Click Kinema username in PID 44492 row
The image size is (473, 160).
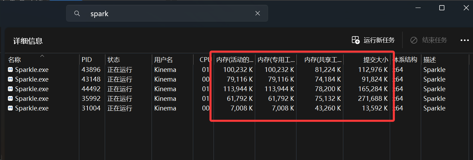pos(165,89)
